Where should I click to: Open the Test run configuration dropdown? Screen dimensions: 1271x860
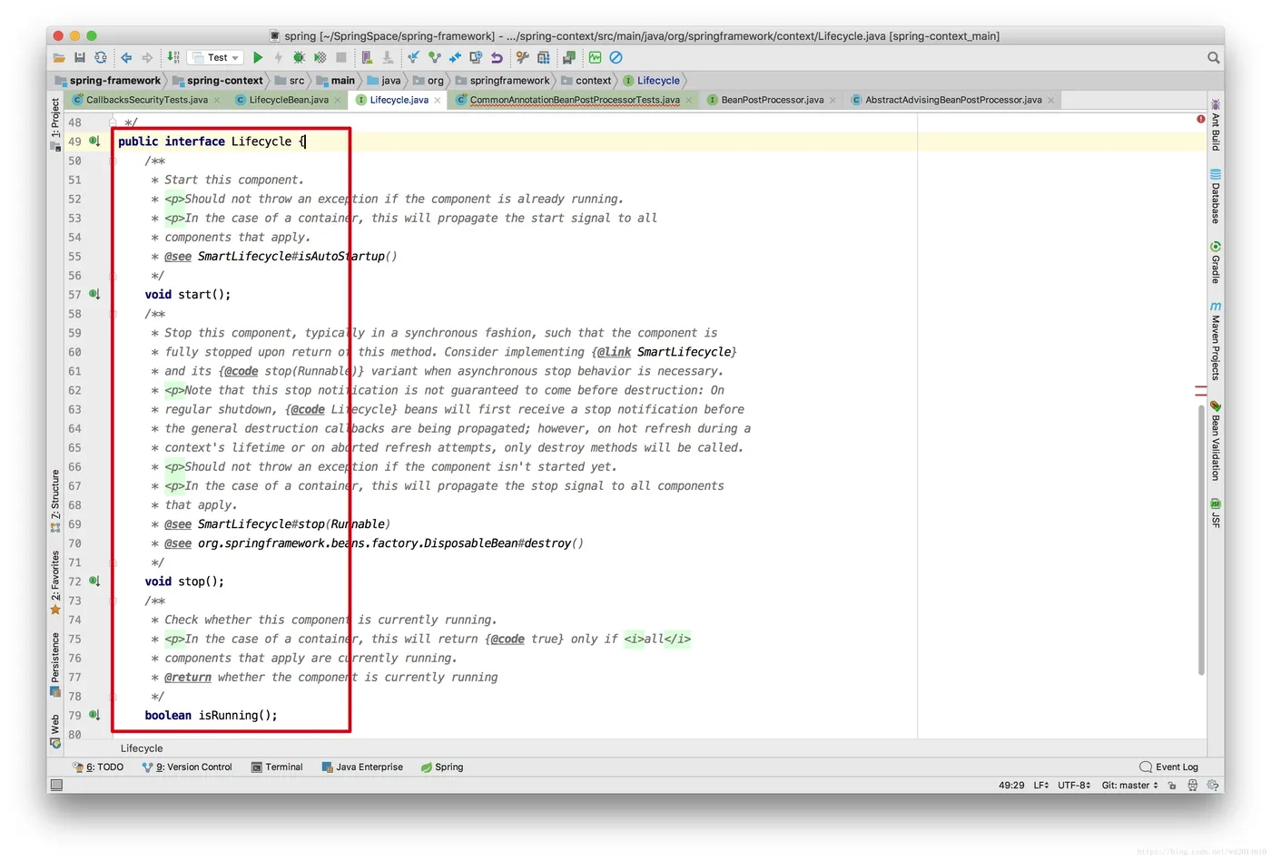(x=216, y=57)
